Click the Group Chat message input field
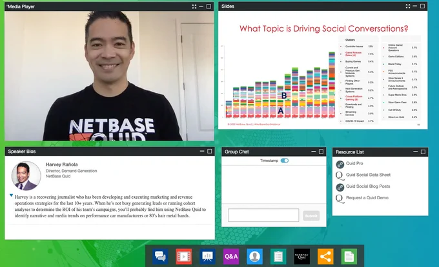Screen dimensions: 439x267 tap(263, 215)
